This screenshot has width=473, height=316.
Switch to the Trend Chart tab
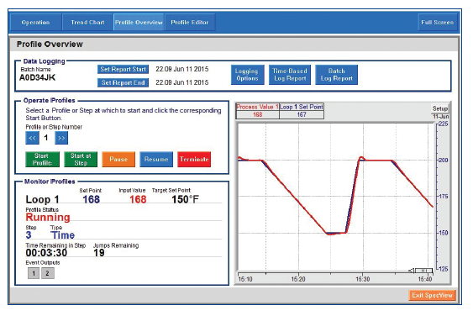[87, 23]
